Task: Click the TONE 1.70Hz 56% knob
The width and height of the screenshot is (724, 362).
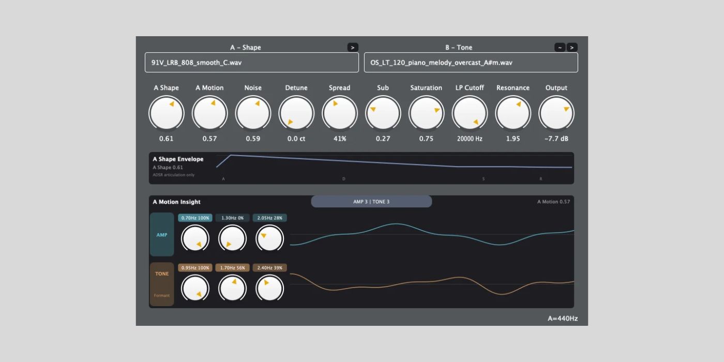Action: point(233,289)
